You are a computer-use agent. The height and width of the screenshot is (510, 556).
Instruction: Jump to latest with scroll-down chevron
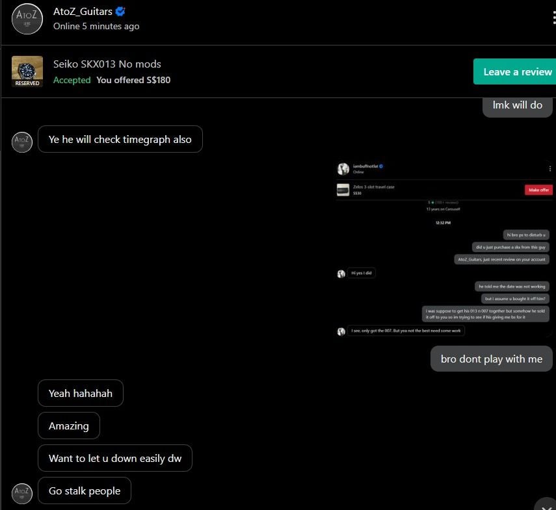point(546,505)
